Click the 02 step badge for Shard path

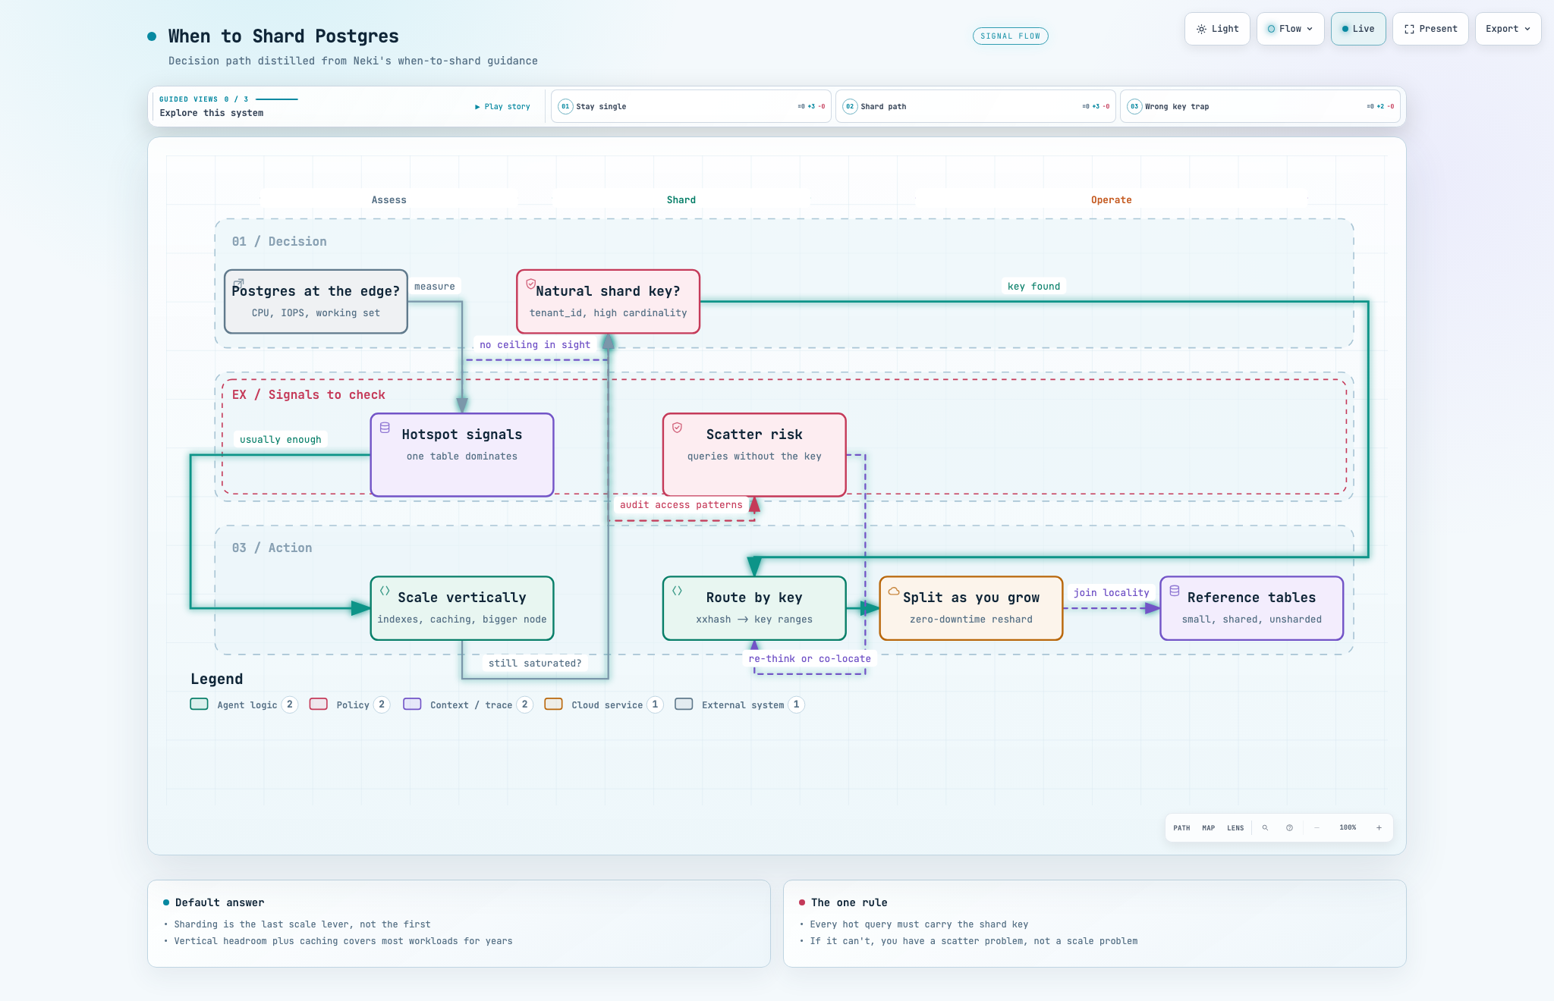pos(850,106)
